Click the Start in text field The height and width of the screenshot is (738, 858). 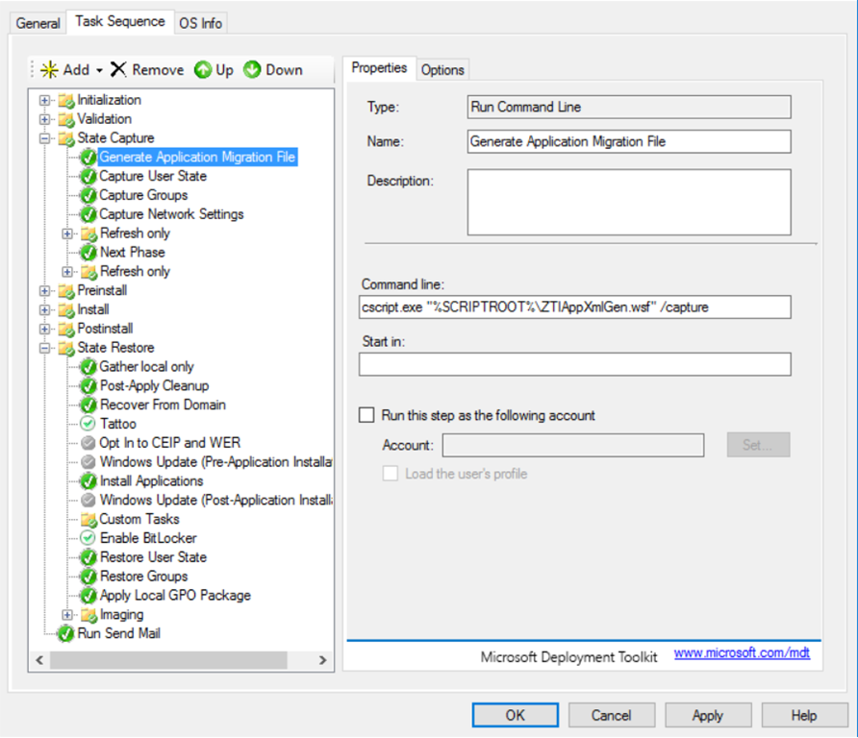tap(574, 364)
